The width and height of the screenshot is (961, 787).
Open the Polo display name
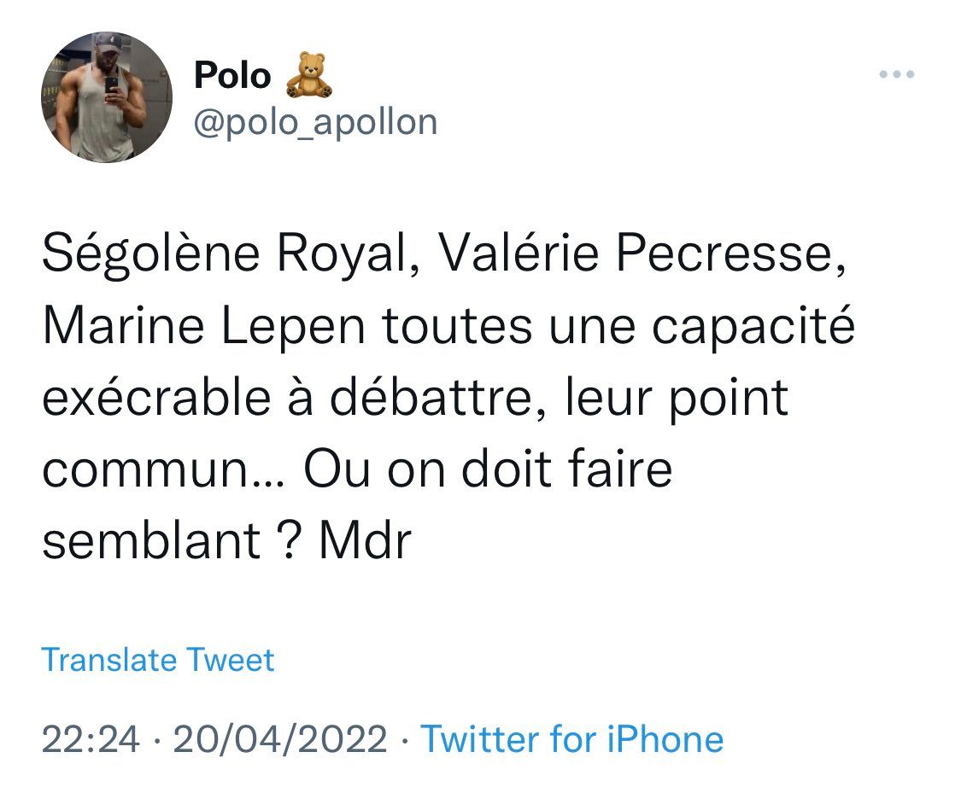click(x=232, y=76)
